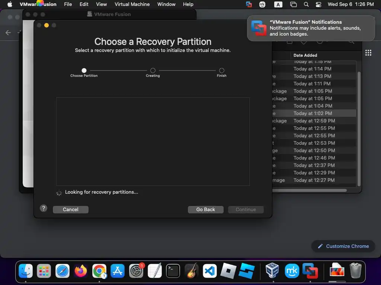This screenshot has width=381, height=285.
Task: Open the Edit menu
Action: coord(84,4)
